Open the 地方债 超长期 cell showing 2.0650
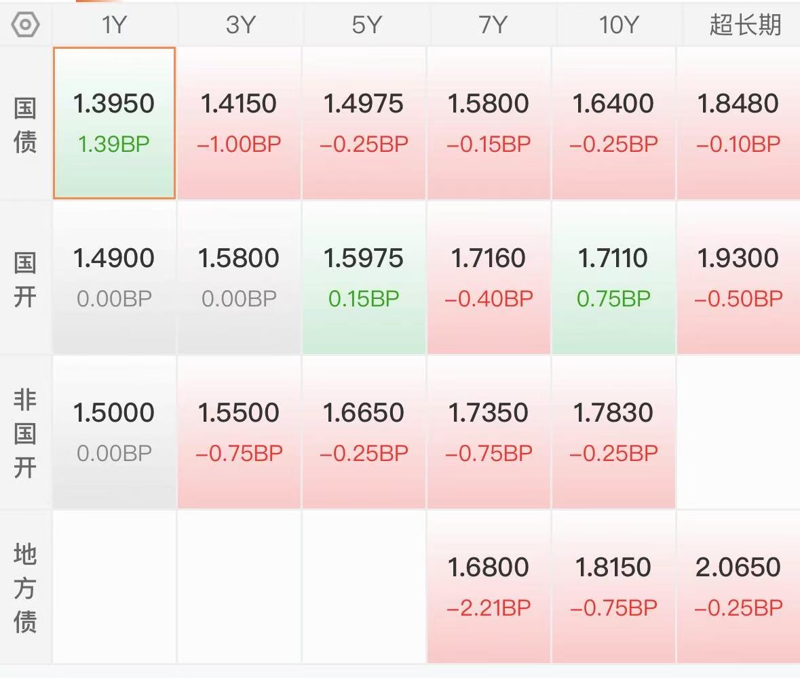This screenshot has height=678, width=800. pyautogui.click(x=739, y=586)
